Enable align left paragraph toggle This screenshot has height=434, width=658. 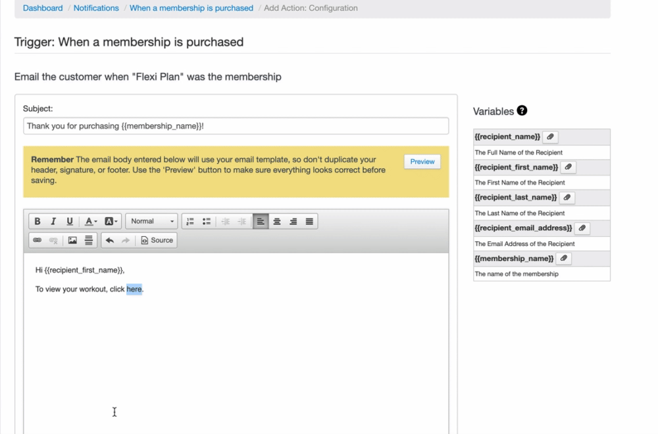[261, 222]
